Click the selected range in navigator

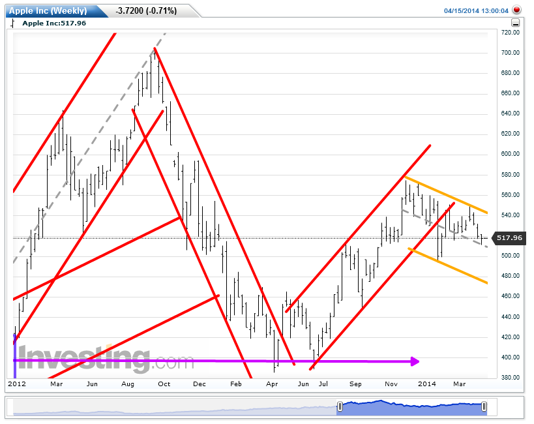pyautogui.click(x=411, y=407)
